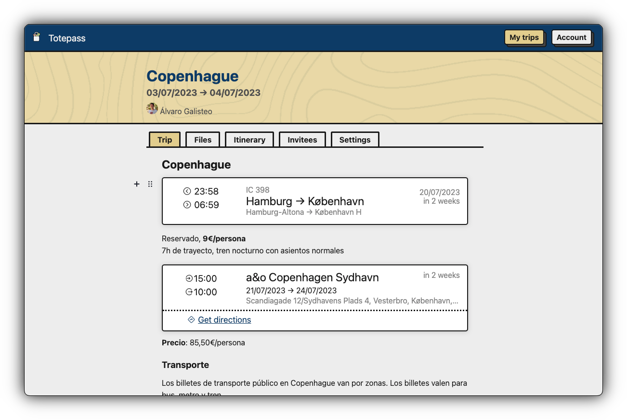The height and width of the screenshot is (420, 627).
Task: Follow the Get directions link
Action: 224,320
